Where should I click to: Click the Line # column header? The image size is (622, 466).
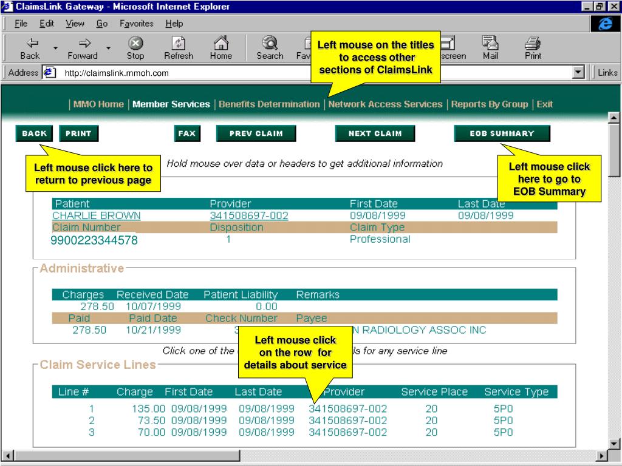click(x=73, y=392)
